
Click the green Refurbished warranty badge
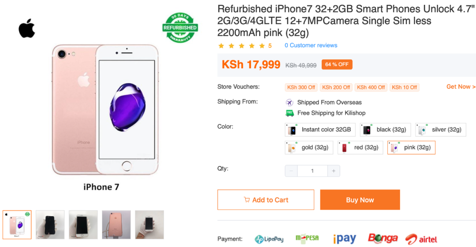180,28
